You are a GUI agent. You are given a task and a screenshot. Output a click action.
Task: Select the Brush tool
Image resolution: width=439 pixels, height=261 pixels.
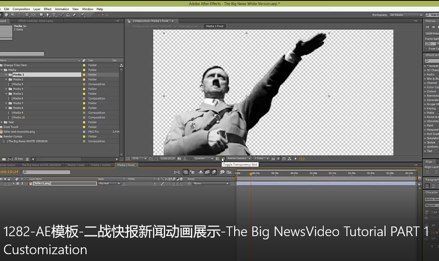coord(62,14)
